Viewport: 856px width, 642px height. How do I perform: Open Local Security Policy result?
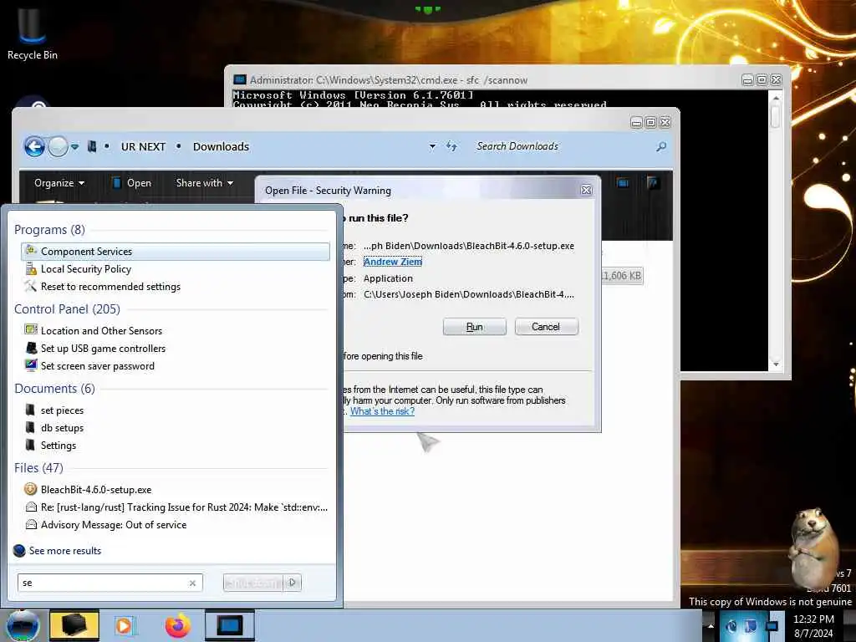[176, 269]
